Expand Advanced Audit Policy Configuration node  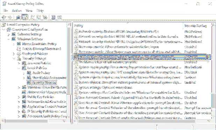click(19, 116)
